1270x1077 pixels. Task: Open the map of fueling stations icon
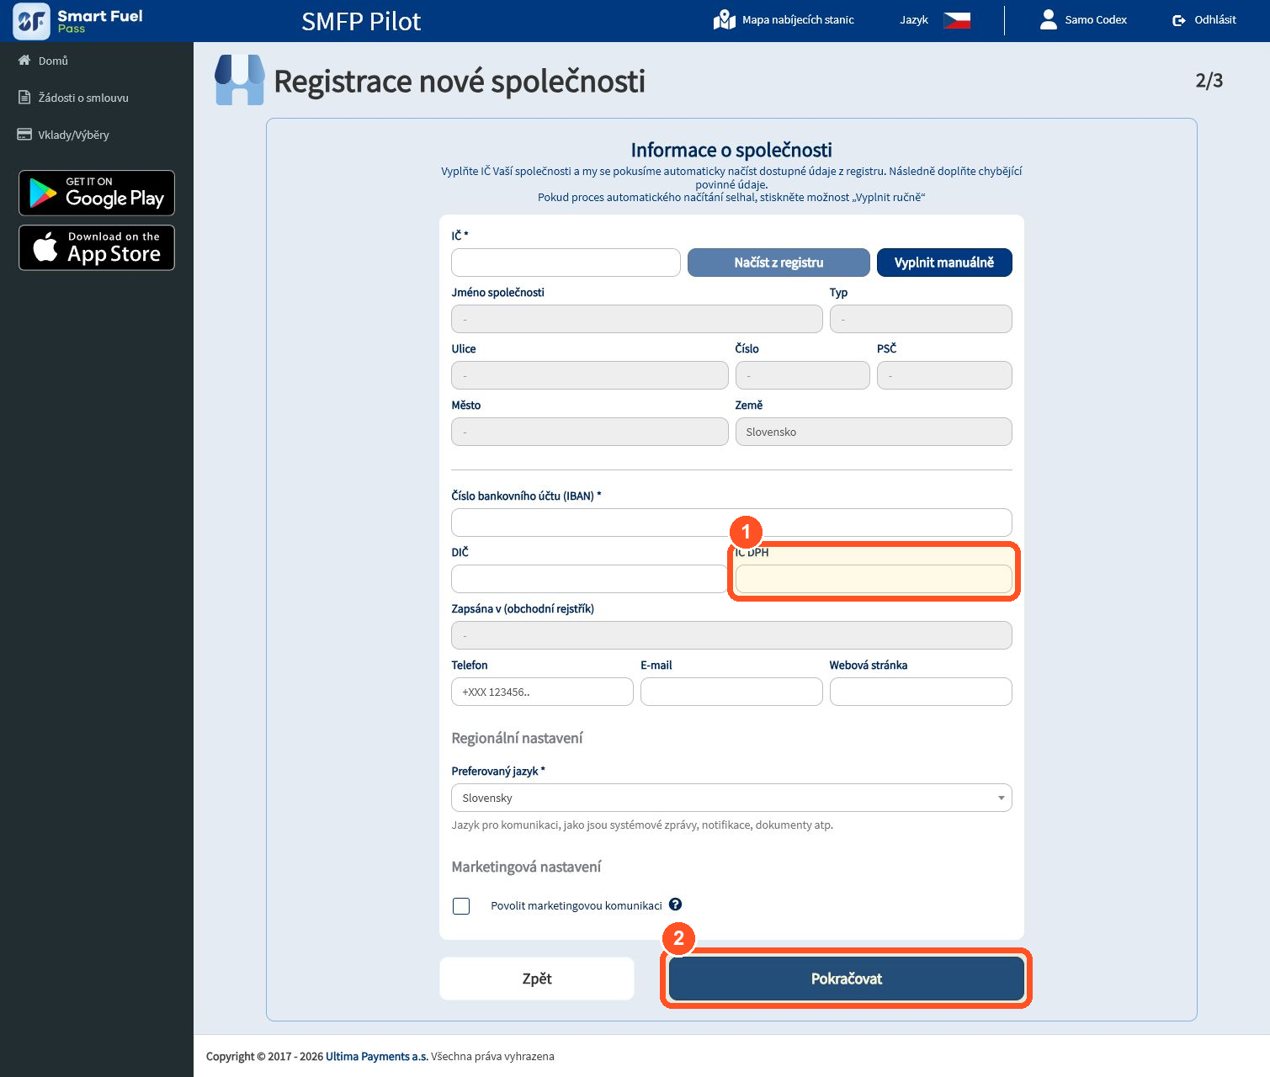click(724, 19)
